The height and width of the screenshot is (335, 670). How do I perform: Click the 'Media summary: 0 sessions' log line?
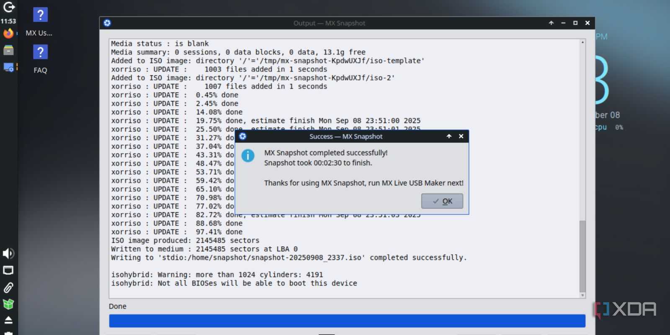click(x=238, y=52)
